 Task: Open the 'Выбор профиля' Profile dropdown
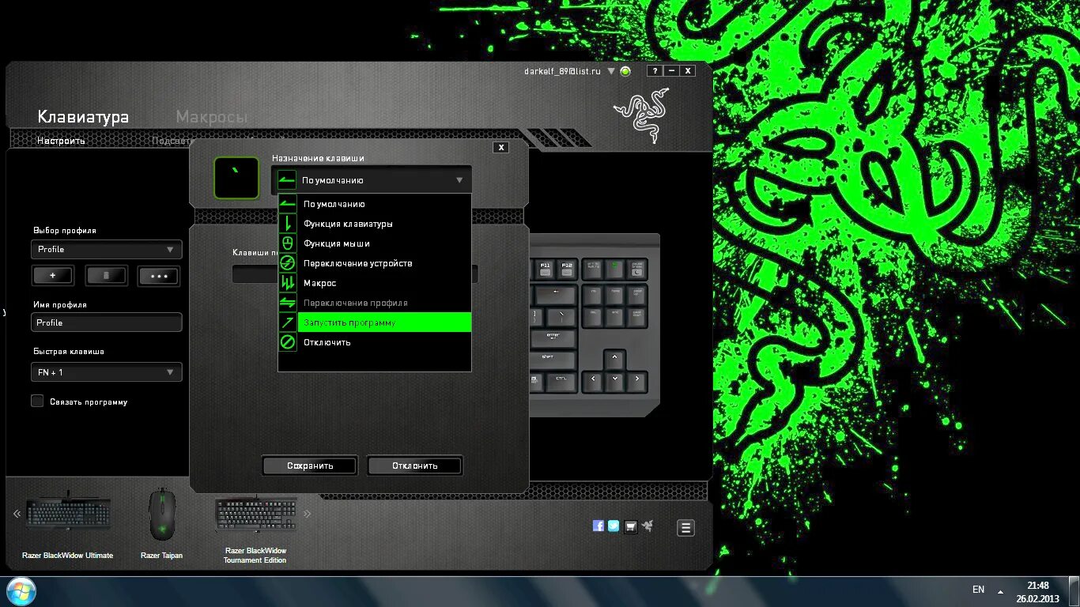107,249
